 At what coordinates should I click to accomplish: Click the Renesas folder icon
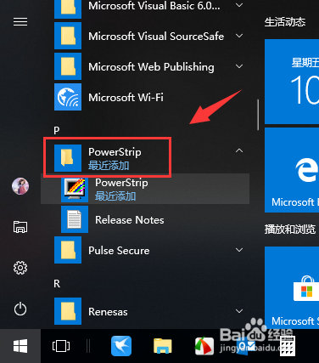pyautogui.click(x=68, y=311)
